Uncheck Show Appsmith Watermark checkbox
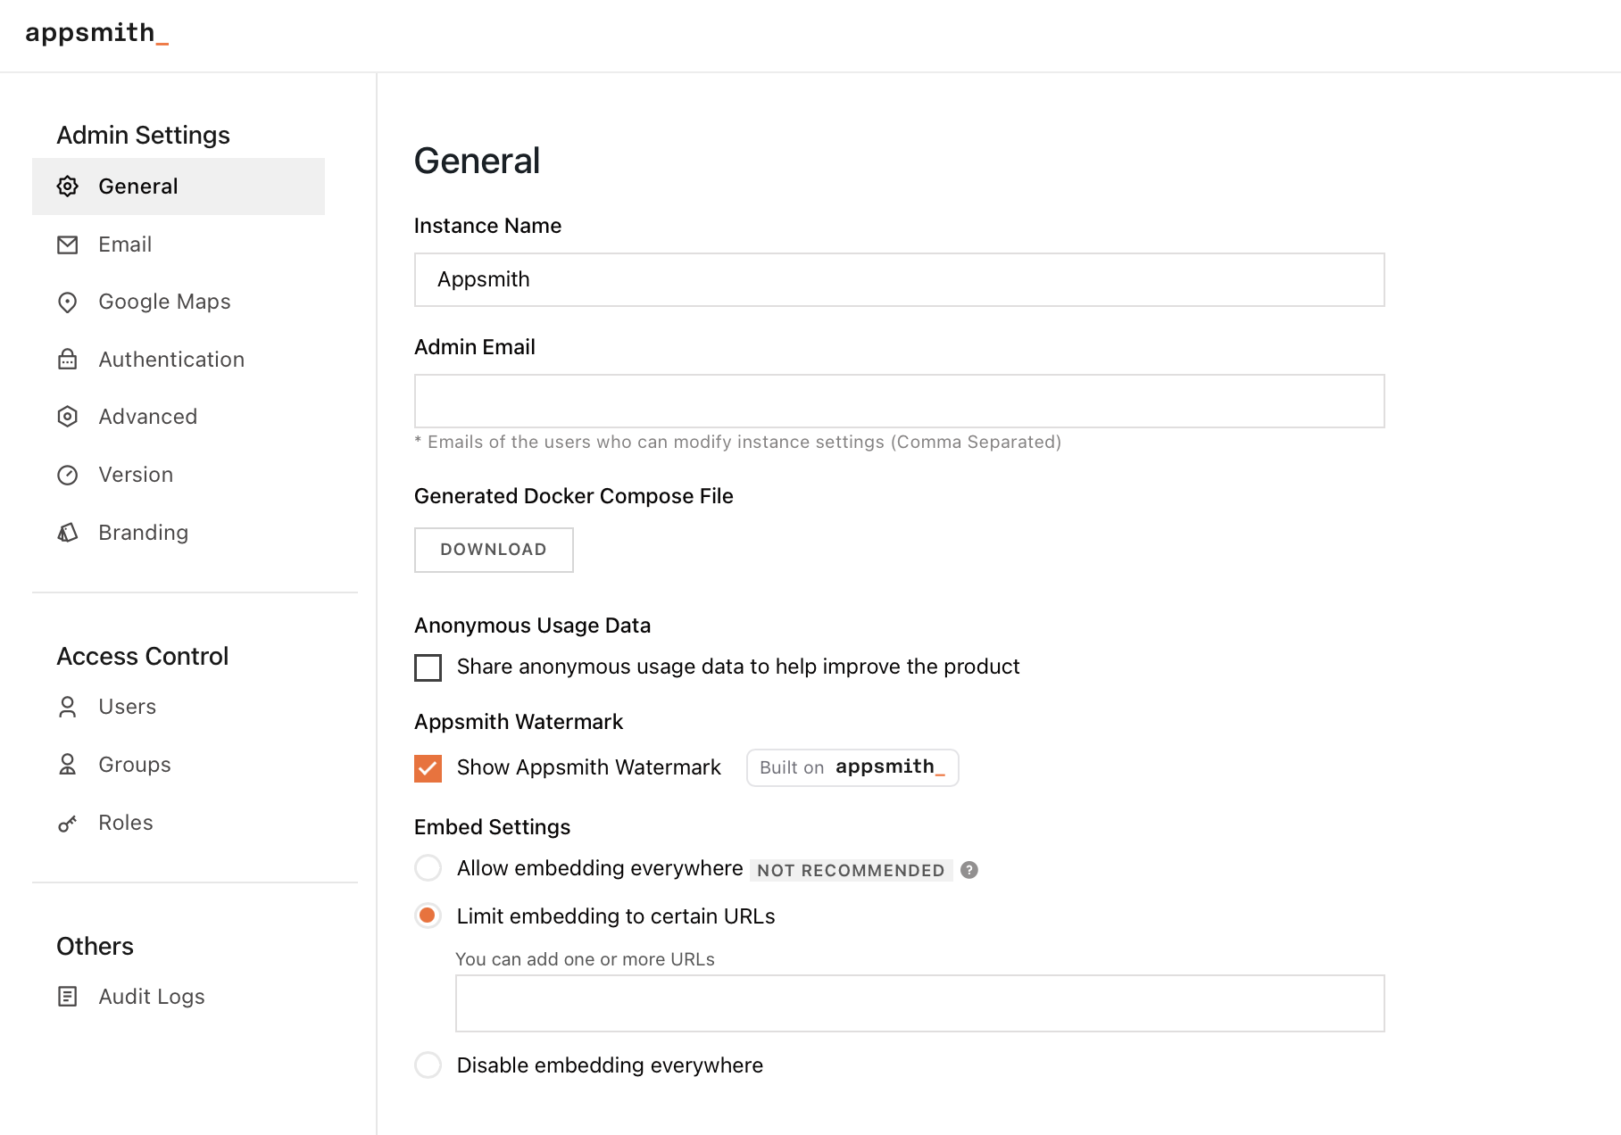Screen dimensions: 1621x1135 pos(428,768)
